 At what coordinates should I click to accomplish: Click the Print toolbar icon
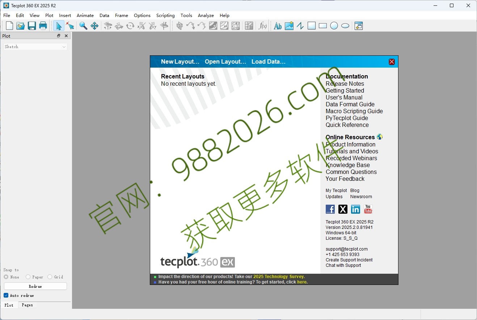43,26
